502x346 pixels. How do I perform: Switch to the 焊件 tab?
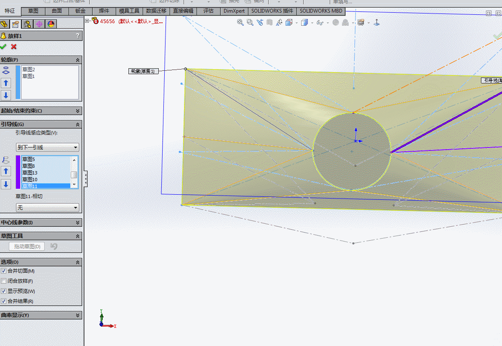click(104, 11)
